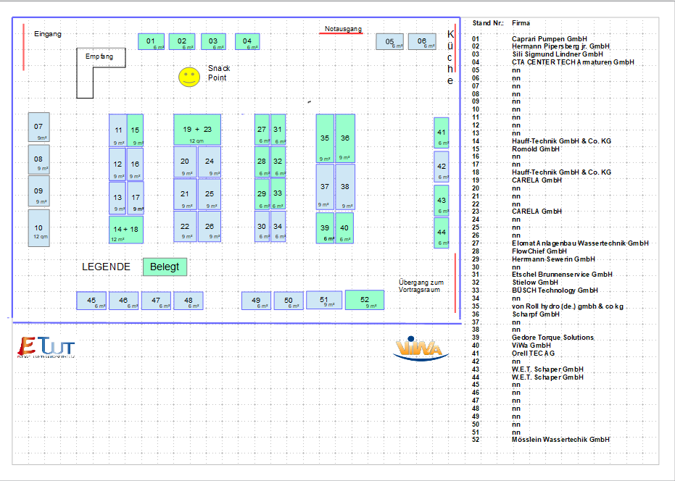Click 'Elomat Anlagenbau Wassertechnik GmbH' entry
This screenshot has height=481, width=675.
(x=580, y=243)
